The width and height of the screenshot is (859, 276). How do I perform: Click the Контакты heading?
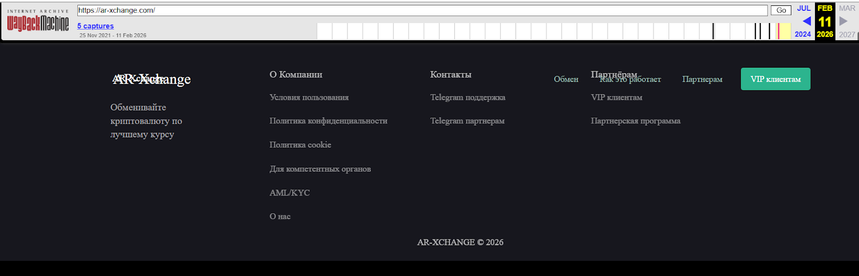pos(451,75)
